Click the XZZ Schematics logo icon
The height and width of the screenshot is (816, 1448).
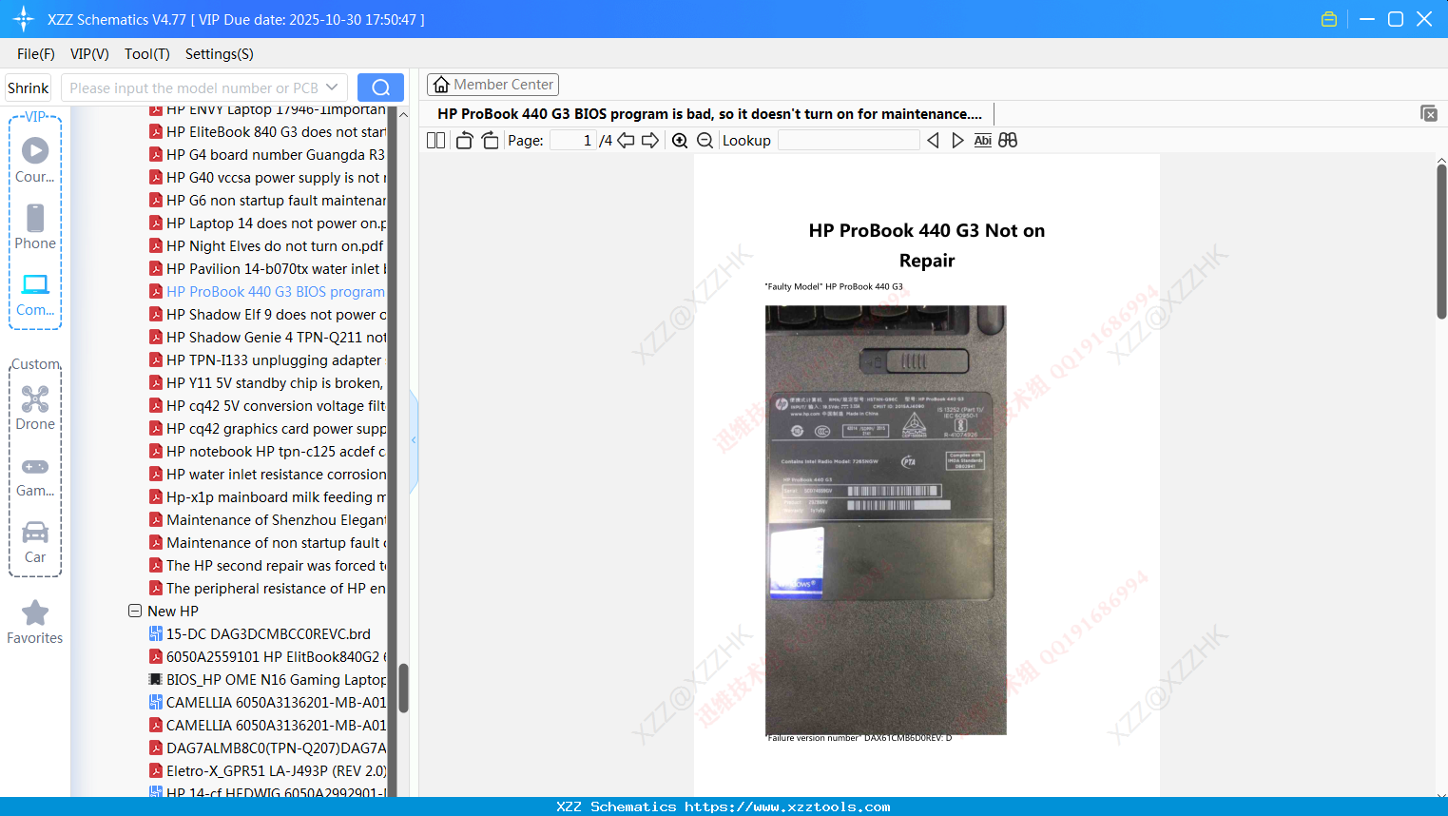click(24, 19)
